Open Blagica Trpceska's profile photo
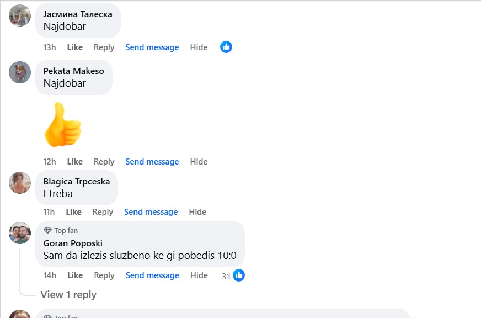Viewport: 481px width, 318px height. click(x=20, y=183)
